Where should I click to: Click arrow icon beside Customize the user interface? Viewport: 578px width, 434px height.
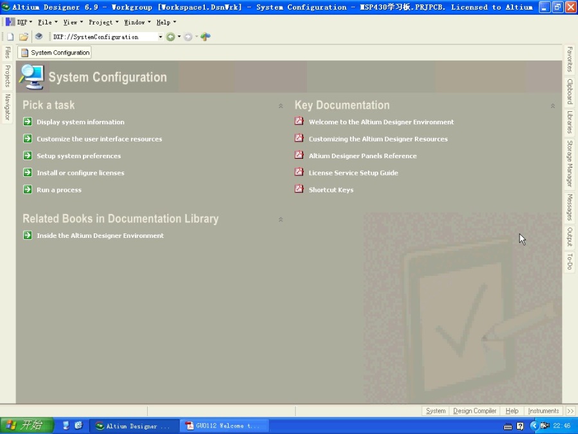point(28,138)
